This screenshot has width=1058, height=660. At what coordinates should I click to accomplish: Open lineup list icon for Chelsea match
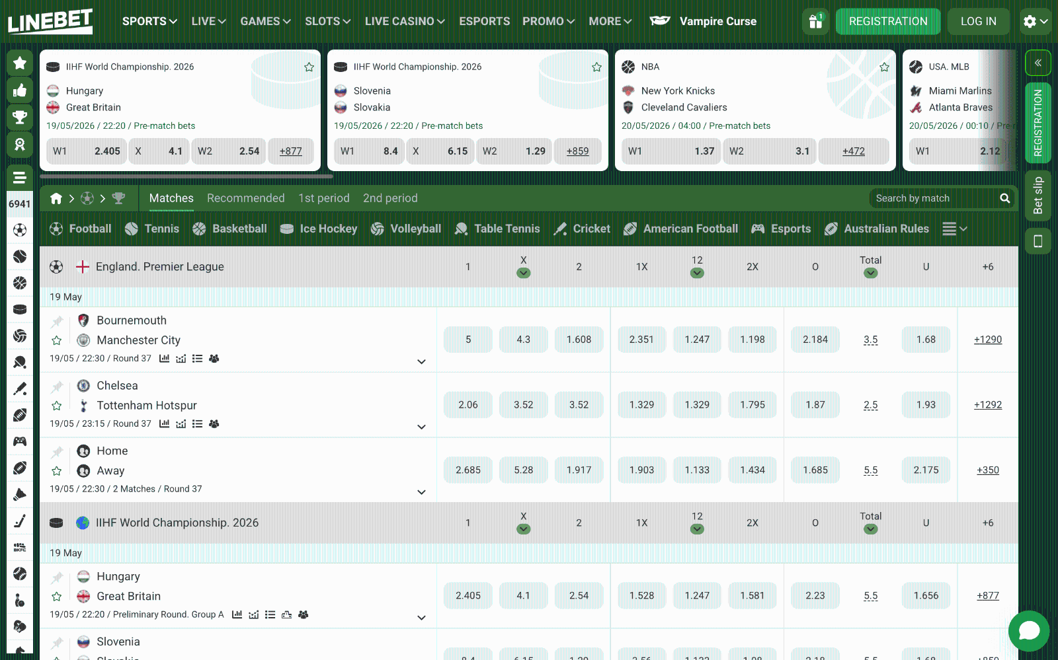click(197, 424)
